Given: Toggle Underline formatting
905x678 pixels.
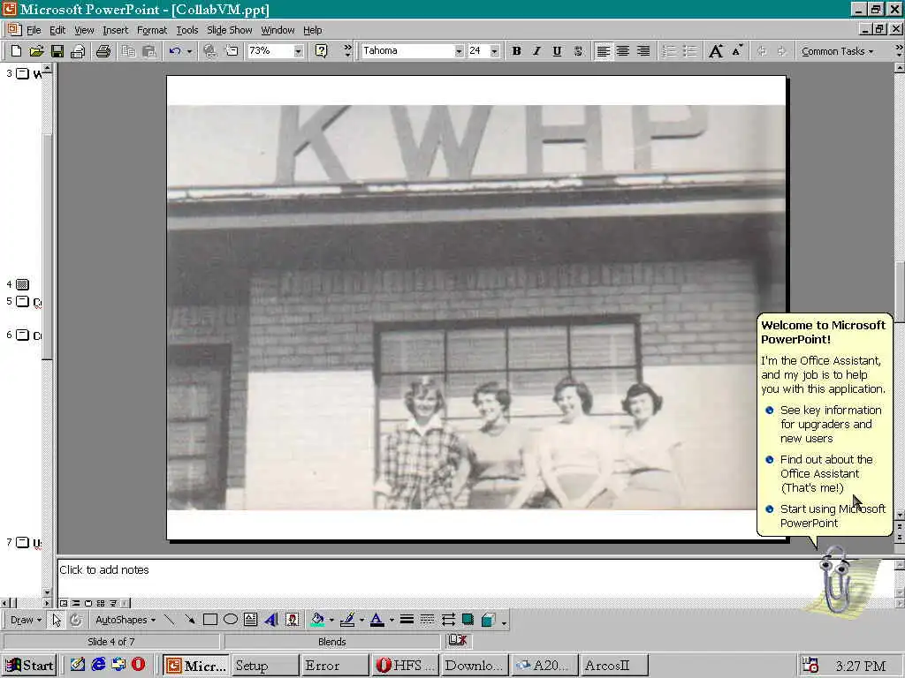Looking at the screenshot, I should pyautogui.click(x=557, y=51).
